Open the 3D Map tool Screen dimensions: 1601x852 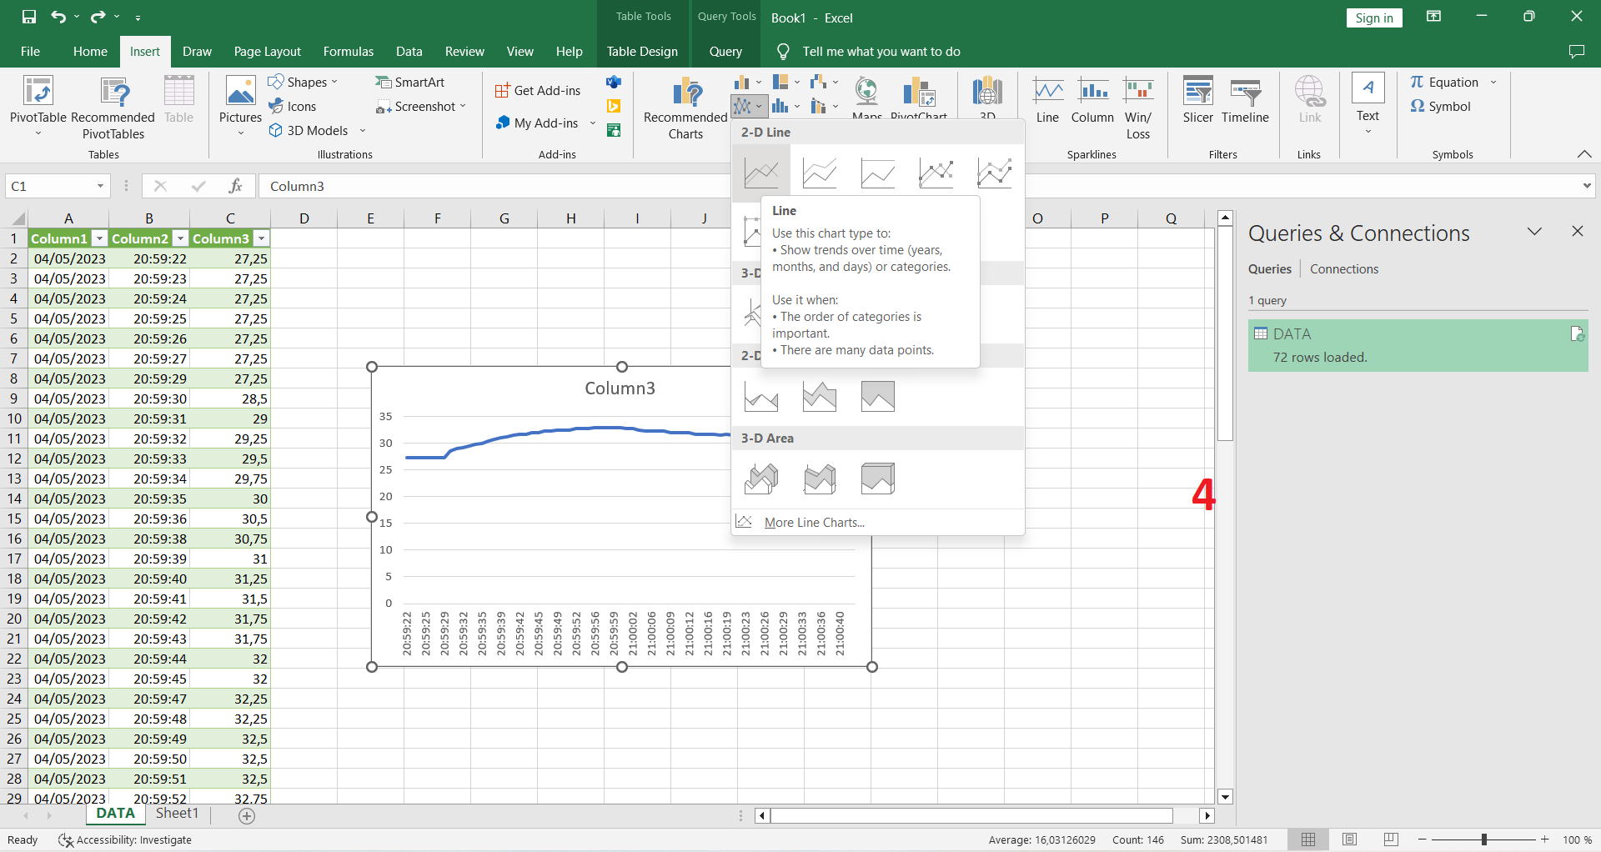(988, 102)
